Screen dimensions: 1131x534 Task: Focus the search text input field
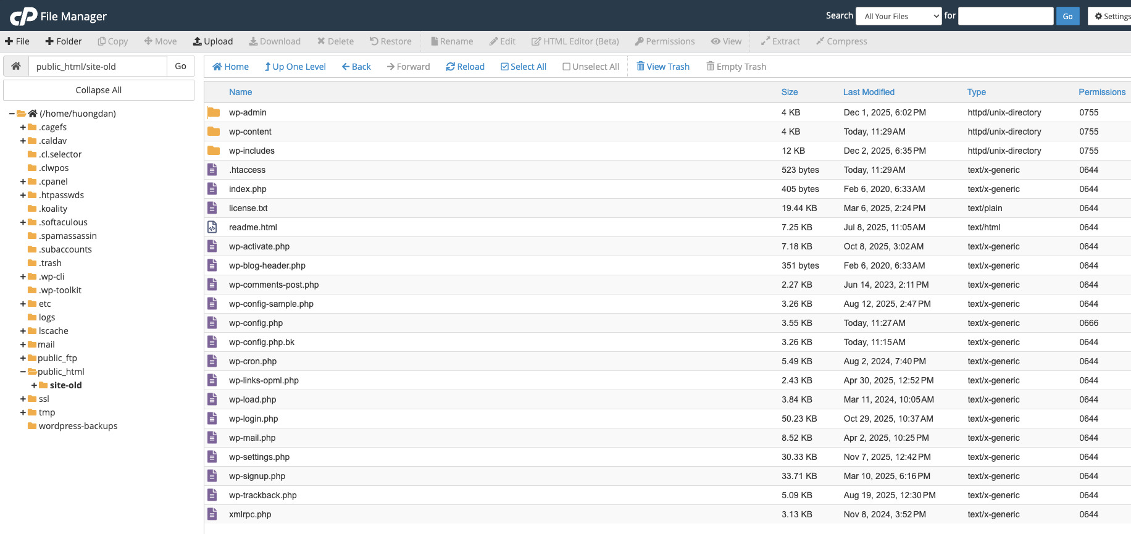click(x=1005, y=16)
